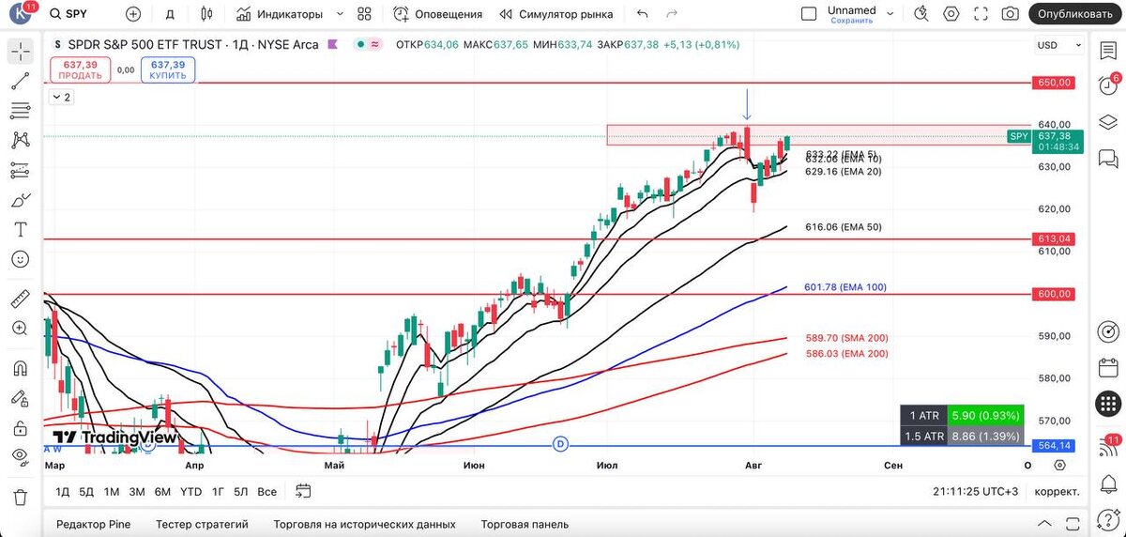1126x537 pixels.
Task: Maximize the bottom panel
Action: pos(1073,524)
